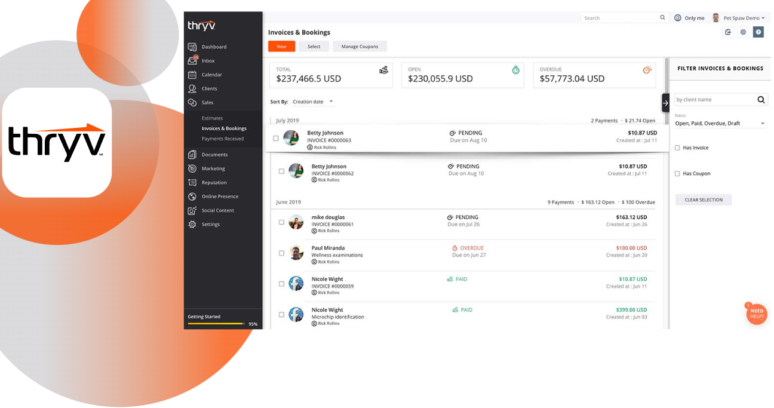Click the $163.12 USD amount

[631, 217]
